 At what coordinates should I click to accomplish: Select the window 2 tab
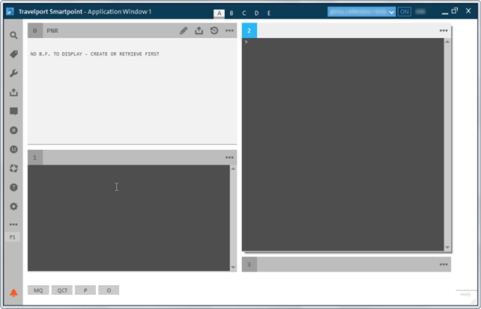pos(249,30)
